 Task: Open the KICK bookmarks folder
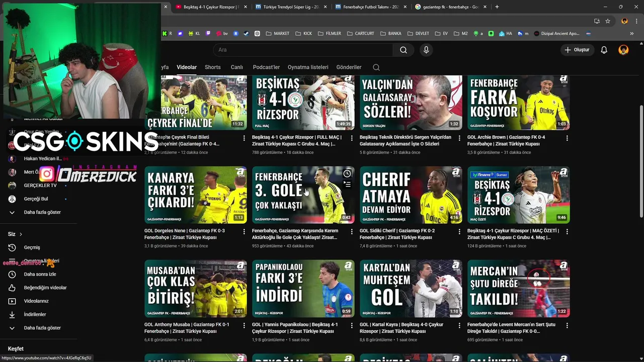click(x=303, y=34)
